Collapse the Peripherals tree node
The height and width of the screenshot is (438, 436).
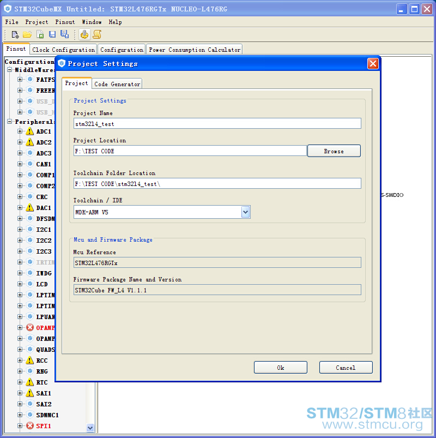[x=9, y=121]
